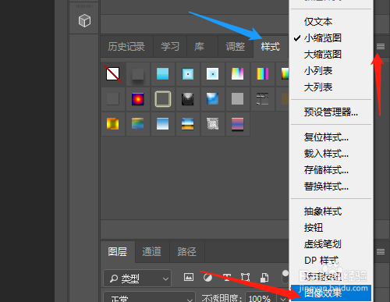The image size is (390, 302).
Task: Apply the pale blue style with dot
Action: [x=212, y=74]
